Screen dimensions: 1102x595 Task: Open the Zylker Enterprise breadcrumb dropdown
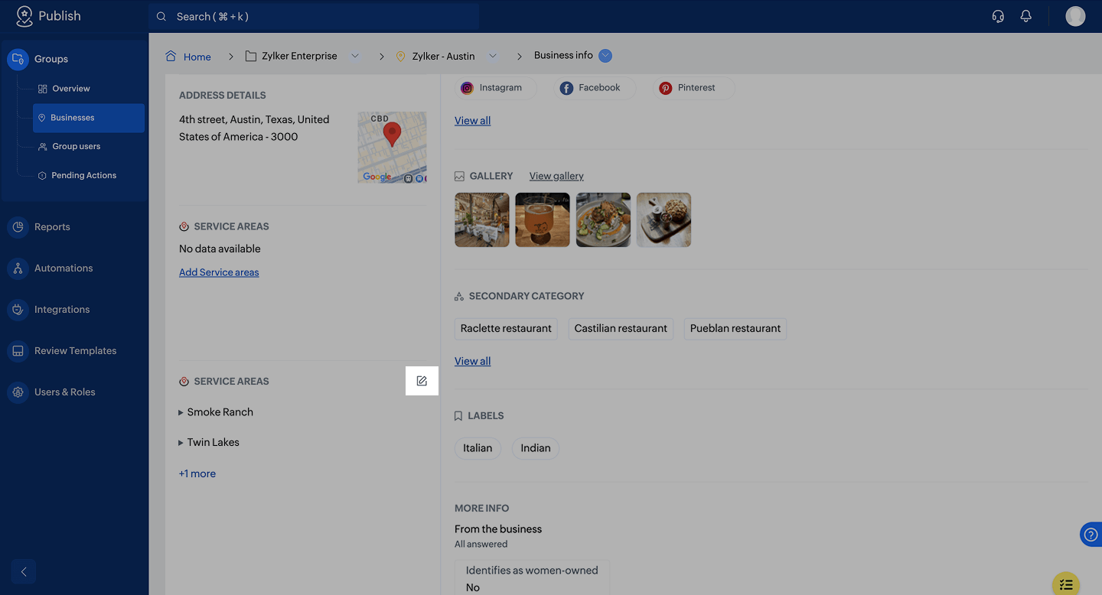[x=355, y=56]
